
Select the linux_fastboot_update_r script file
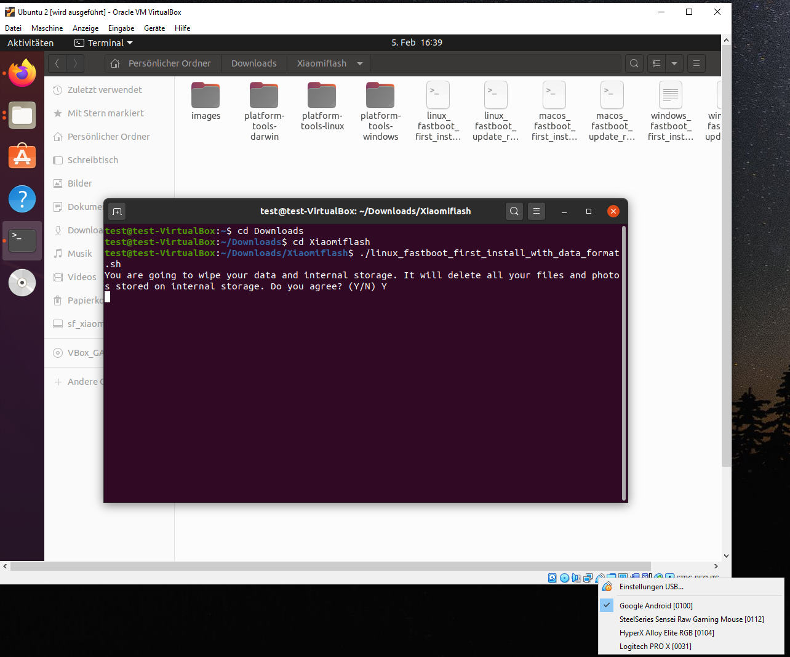(496, 111)
